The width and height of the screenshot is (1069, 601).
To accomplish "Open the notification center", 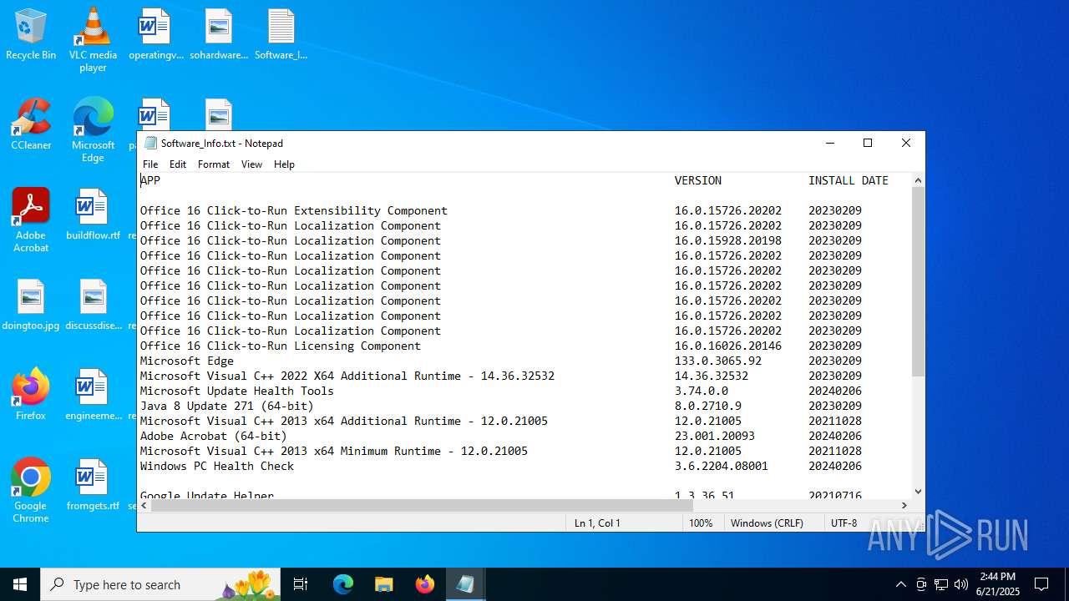I will point(1041,584).
